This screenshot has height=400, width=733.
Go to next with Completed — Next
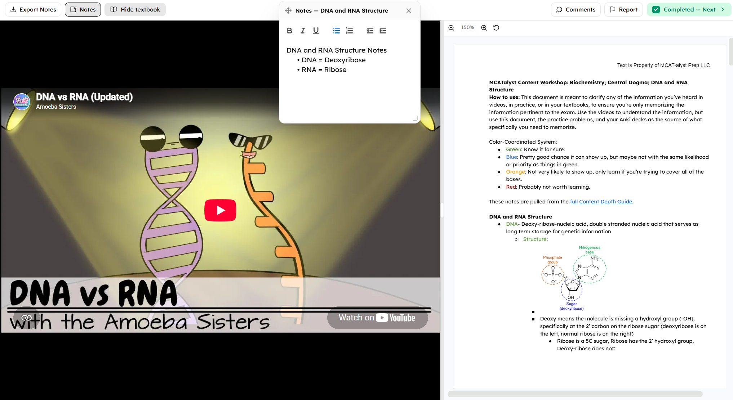(689, 10)
